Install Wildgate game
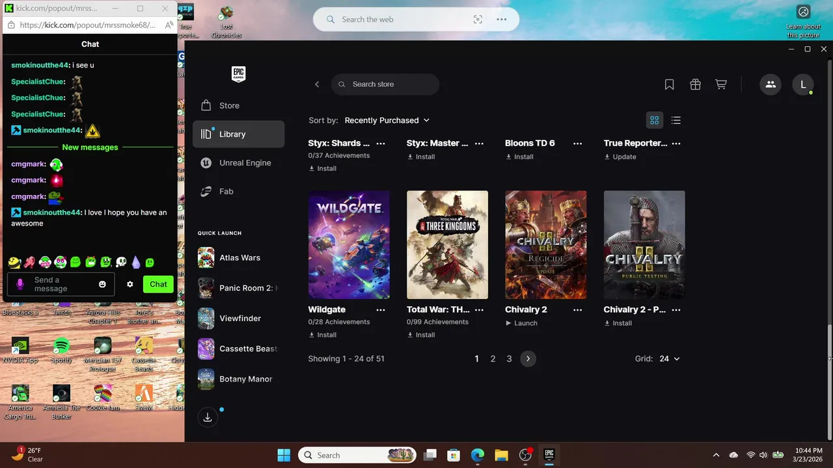The width and height of the screenshot is (833, 468). click(323, 335)
